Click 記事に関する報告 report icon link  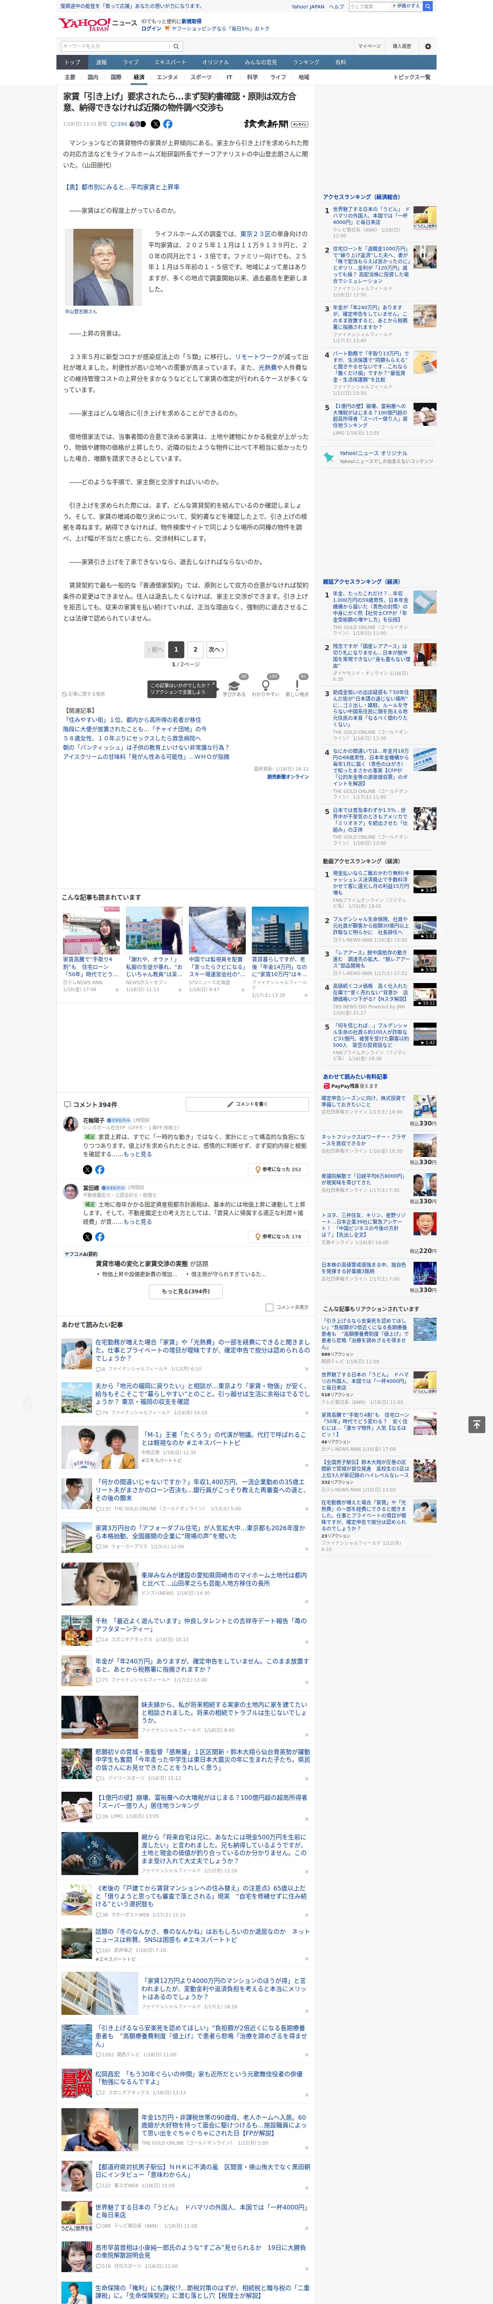[83, 694]
